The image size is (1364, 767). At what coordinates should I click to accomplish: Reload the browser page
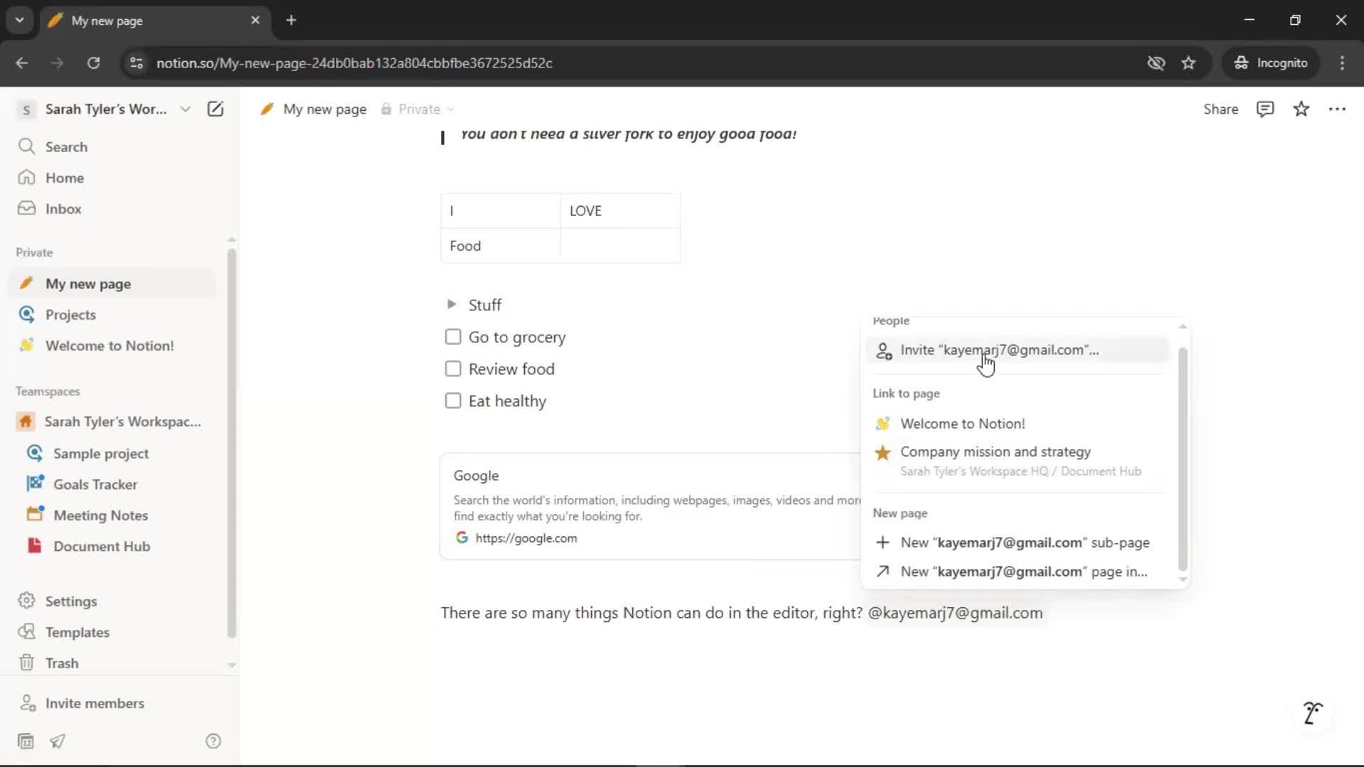(x=93, y=62)
